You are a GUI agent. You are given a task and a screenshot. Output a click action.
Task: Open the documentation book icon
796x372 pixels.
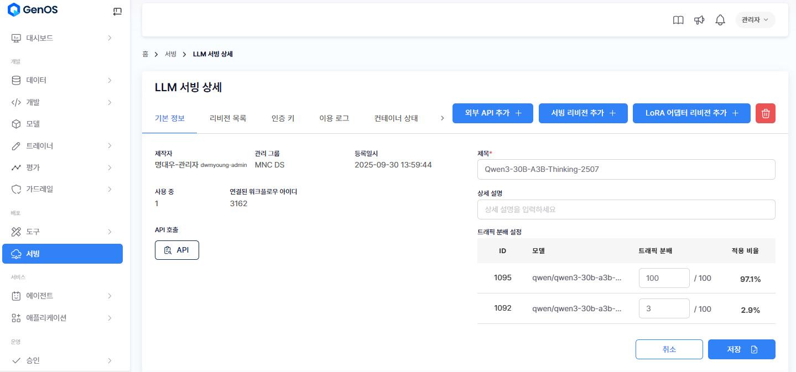pos(678,20)
